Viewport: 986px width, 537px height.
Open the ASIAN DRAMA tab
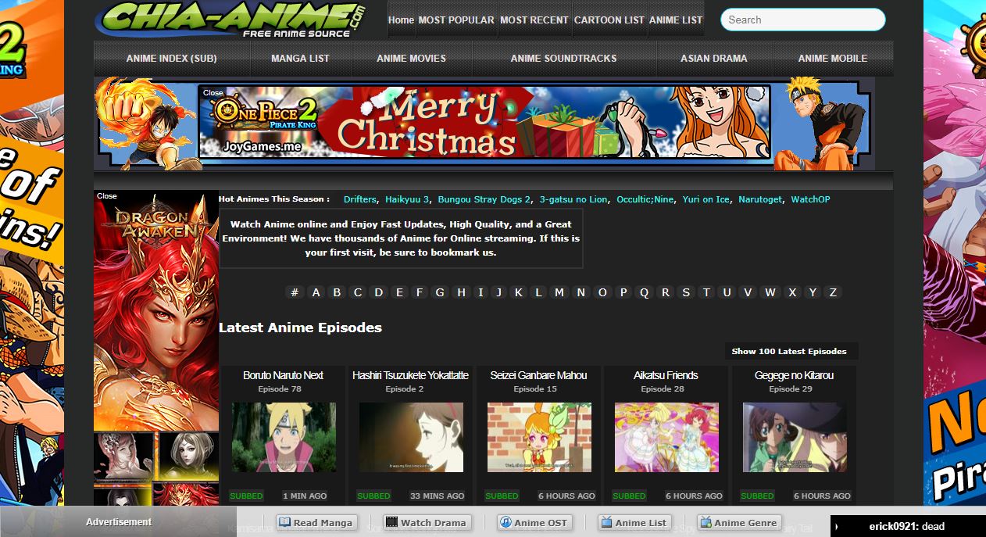[x=714, y=58]
